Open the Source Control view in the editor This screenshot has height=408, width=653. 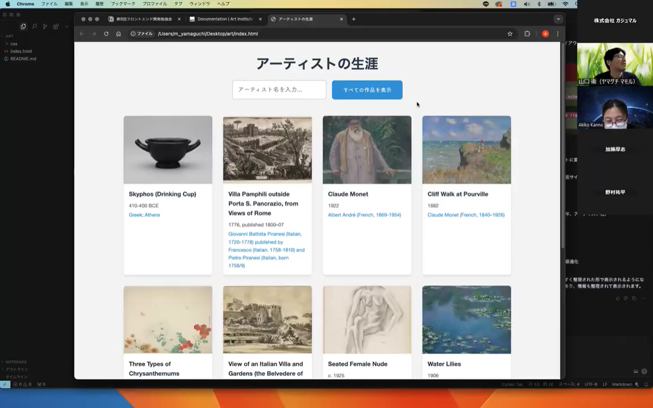pyautogui.click(x=45, y=26)
